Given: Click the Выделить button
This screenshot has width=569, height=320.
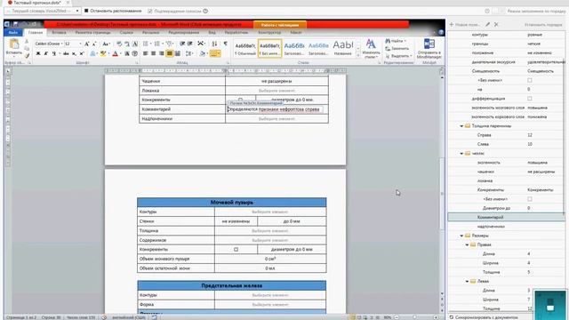Looking at the screenshot, I should [398, 56].
